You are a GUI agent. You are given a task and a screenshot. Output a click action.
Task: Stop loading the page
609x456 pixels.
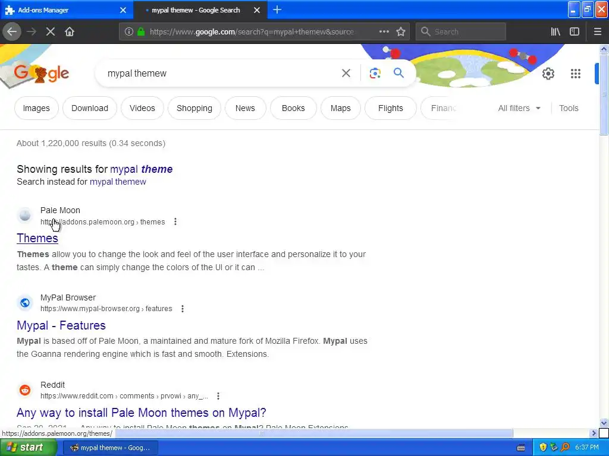pos(51,31)
